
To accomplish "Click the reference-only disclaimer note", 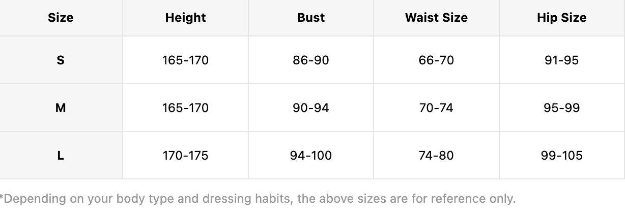I will [258, 199].
